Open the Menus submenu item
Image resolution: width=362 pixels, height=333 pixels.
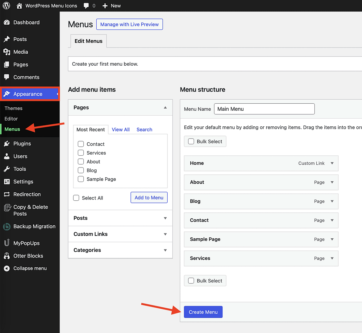click(x=12, y=129)
